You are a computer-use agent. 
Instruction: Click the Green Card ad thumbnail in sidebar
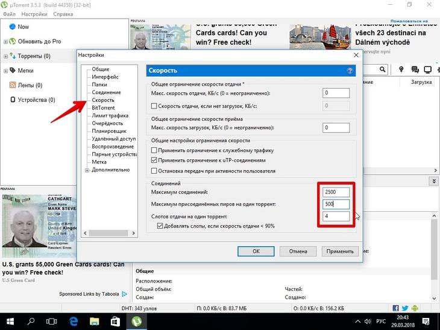click(39, 225)
